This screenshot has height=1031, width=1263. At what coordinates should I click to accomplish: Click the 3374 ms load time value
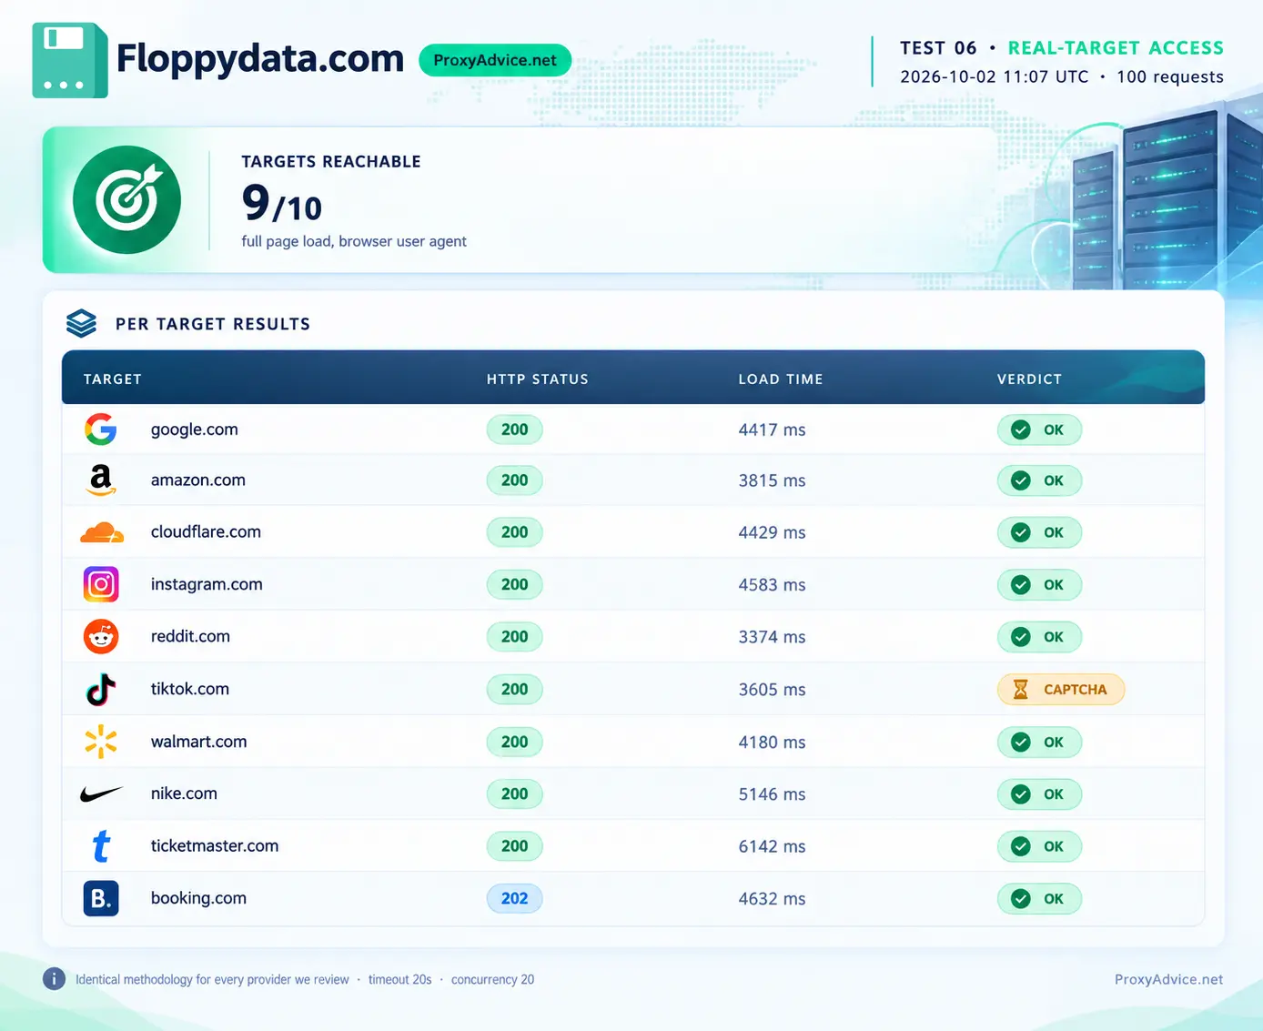[x=772, y=637]
